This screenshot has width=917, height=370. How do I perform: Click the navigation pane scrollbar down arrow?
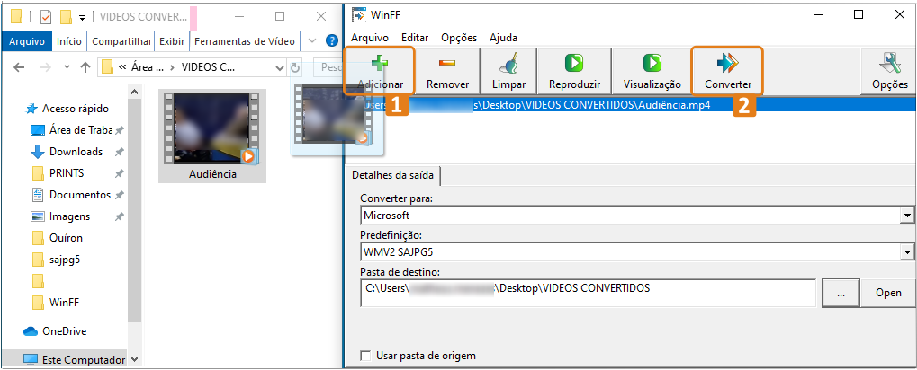pyautogui.click(x=135, y=360)
